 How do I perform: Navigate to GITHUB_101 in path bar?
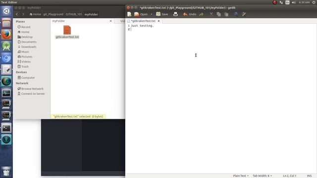(x=74, y=14)
